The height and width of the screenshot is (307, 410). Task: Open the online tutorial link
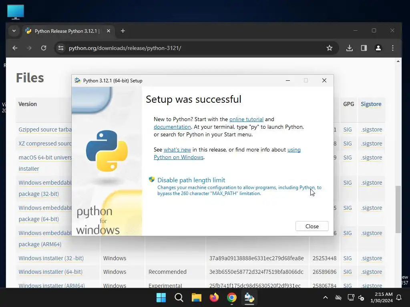pyautogui.click(x=246, y=119)
